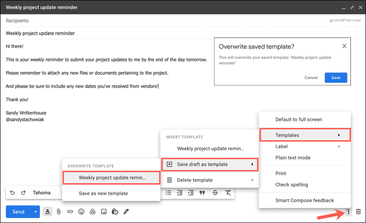Click Save in overwrite dialog
This screenshot has width=366, height=223.
pos(336,78)
